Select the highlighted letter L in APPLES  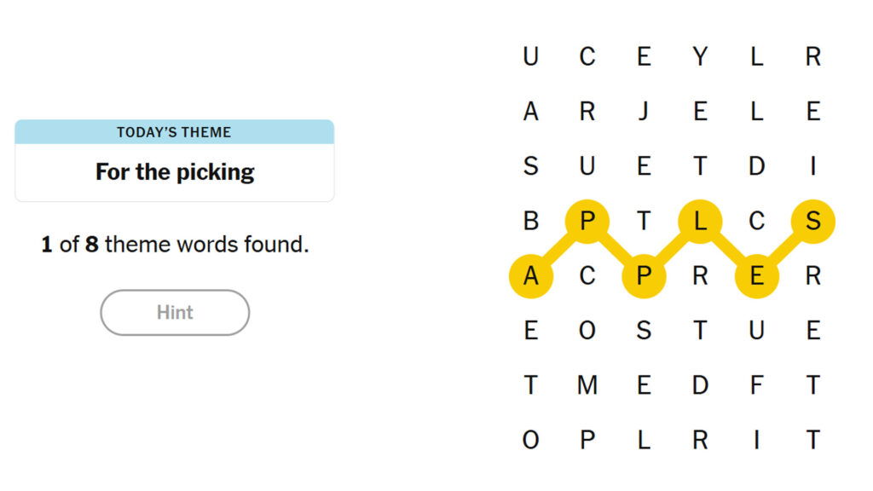click(x=700, y=222)
